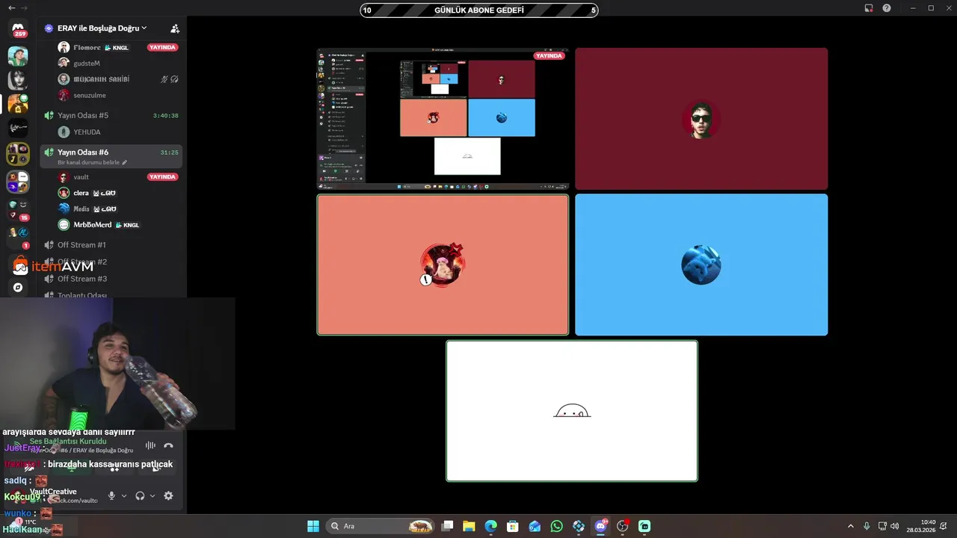Click the taskbar search box Ara
This screenshot has height=538, width=957.
coord(381,526)
